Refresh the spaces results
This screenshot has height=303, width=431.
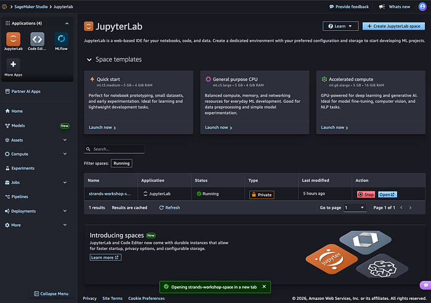169,208
